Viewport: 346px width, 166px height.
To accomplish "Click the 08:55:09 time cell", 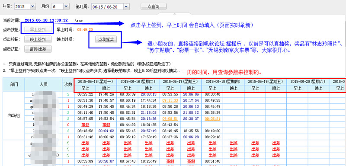I will pos(85,161).
